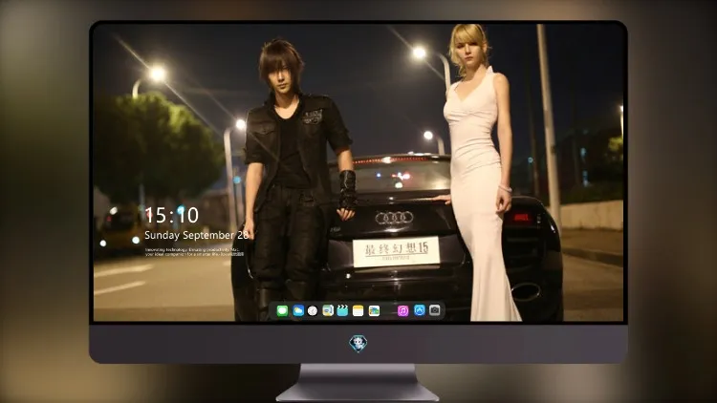Viewport: 717px width, 403px height.
Task: Open the Clock app in dock
Action: pos(313,311)
